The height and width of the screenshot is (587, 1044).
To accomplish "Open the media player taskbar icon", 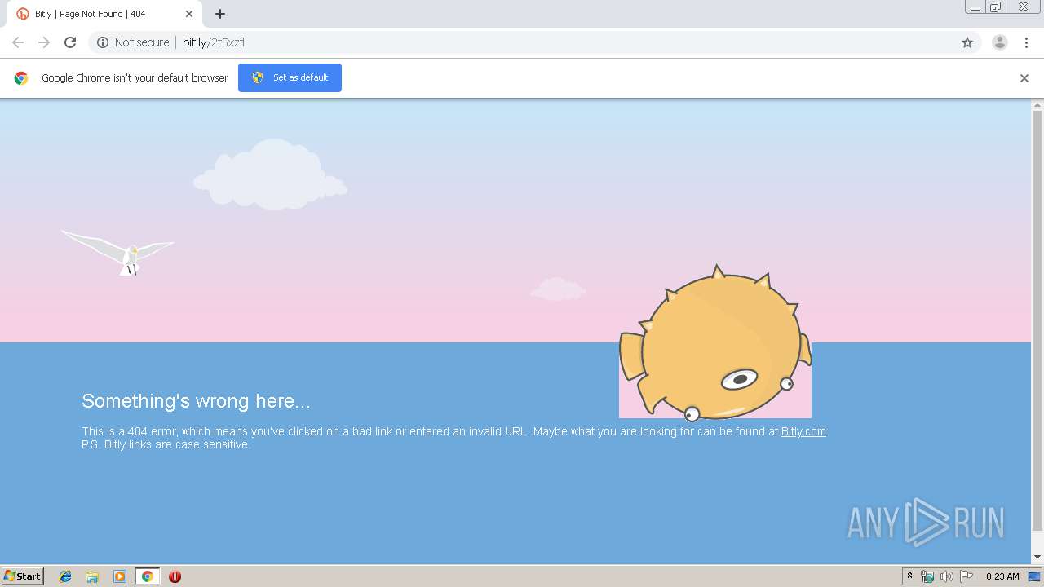I will coord(120,576).
